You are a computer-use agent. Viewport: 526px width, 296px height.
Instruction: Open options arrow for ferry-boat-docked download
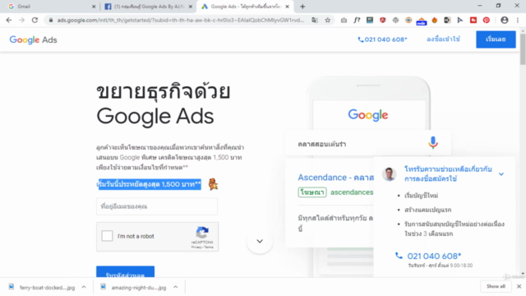pos(84,287)
